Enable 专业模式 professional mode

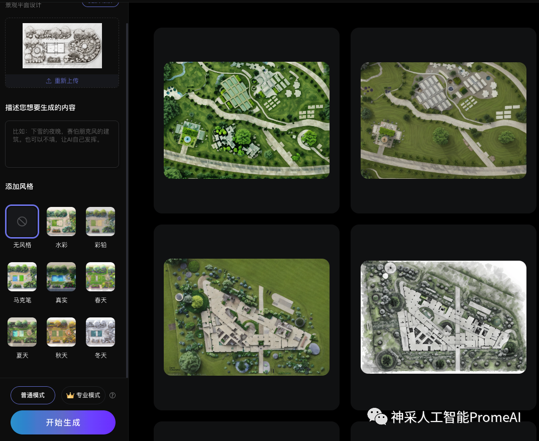pyautogui.click(x=83, y=395)
